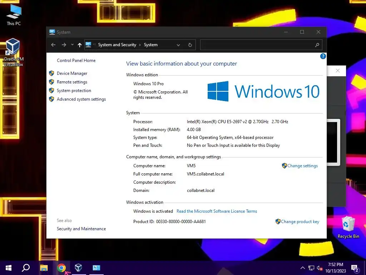This screenshot has width=366, height=275.
Task: Open the Action Center notifications icon
Action: tap(355, 268)
